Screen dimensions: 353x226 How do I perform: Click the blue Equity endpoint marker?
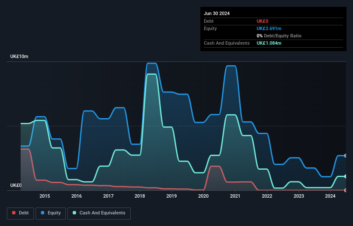tap(346, 156)
